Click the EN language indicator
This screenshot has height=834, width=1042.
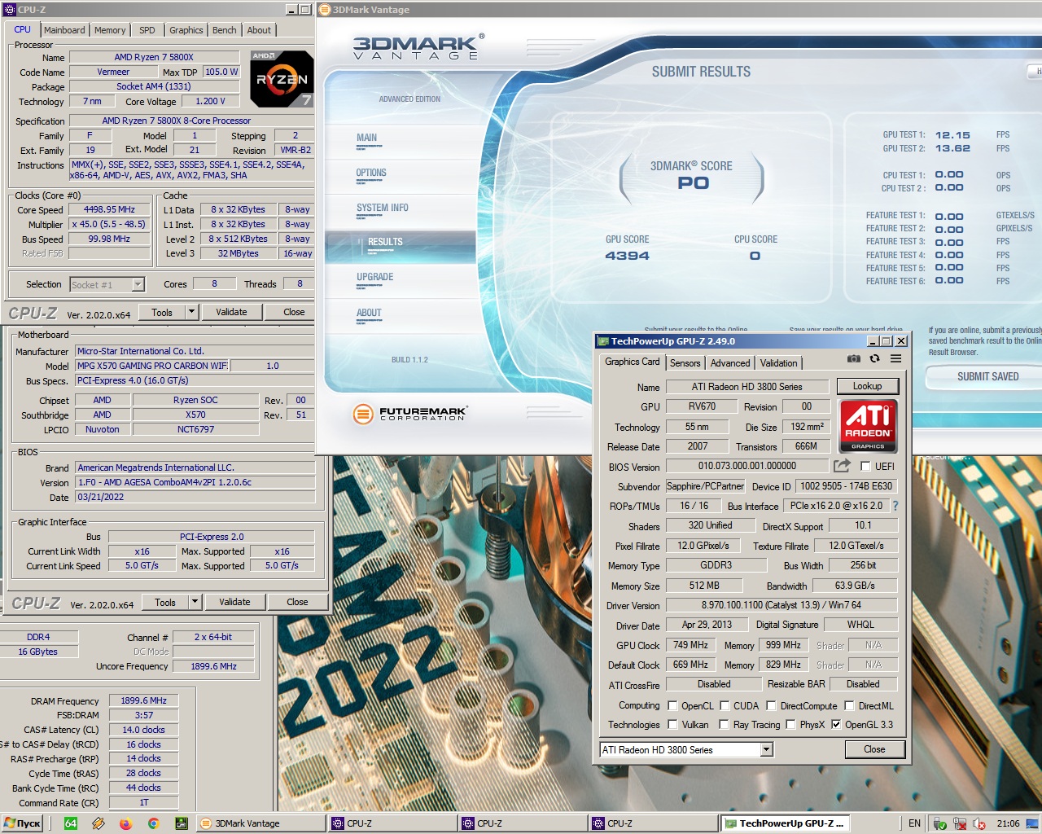[x=914, y=823]
